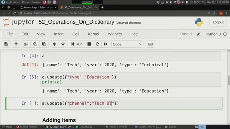Save the notebook with the floppy disk icon
Image resolution: width=230 pixels, height=129 pixels.
pos(6,44)
